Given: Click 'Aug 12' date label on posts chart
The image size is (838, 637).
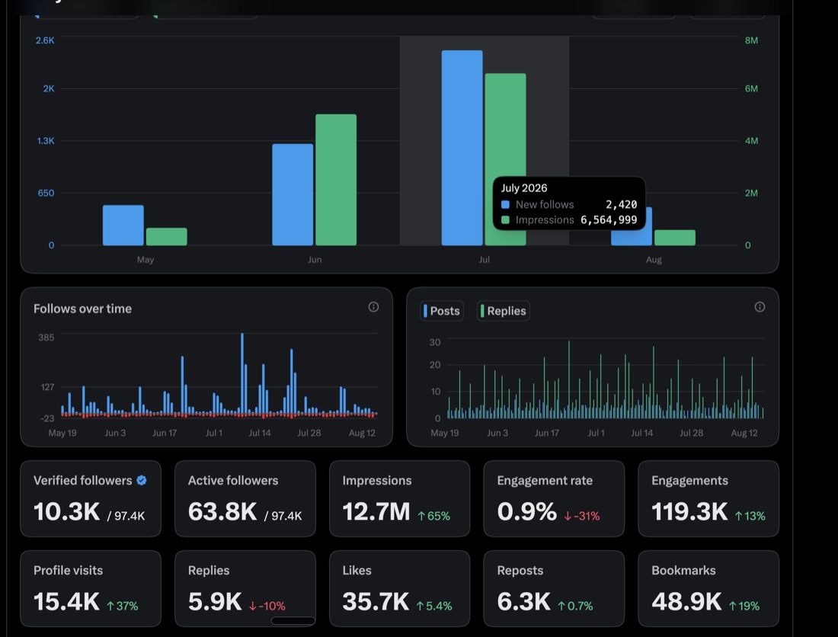Looking at the screenshot, I should 744,433.
